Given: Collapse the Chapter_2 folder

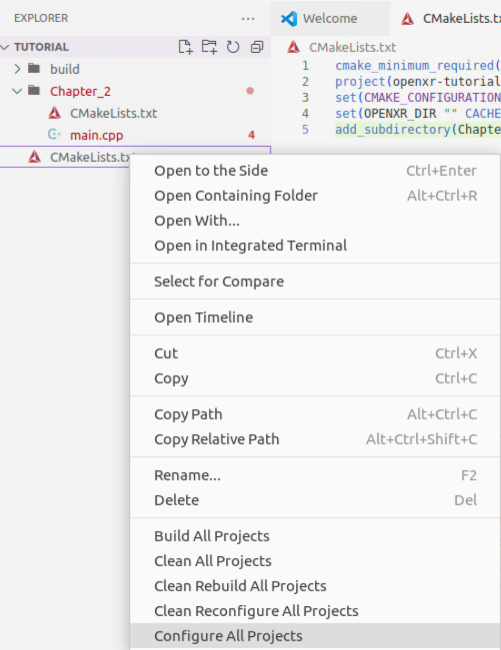Looking at the screenshot, I should pyautogui.click(x=17, y=91).
